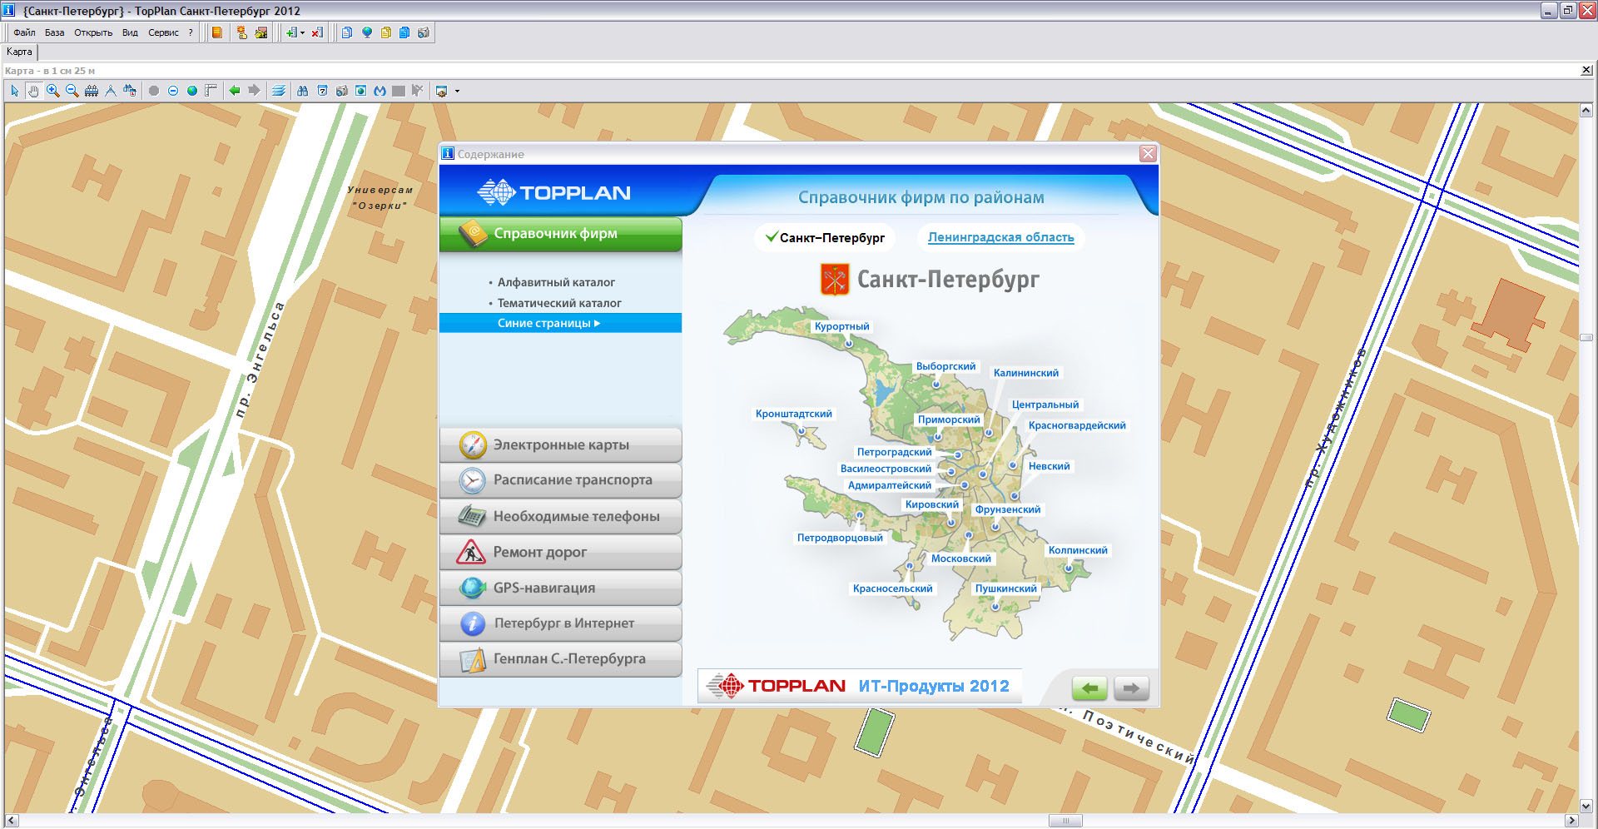Select the Курортный district on the map
This screenshot has height=829, width=1598.
click(x=841, y=326)
